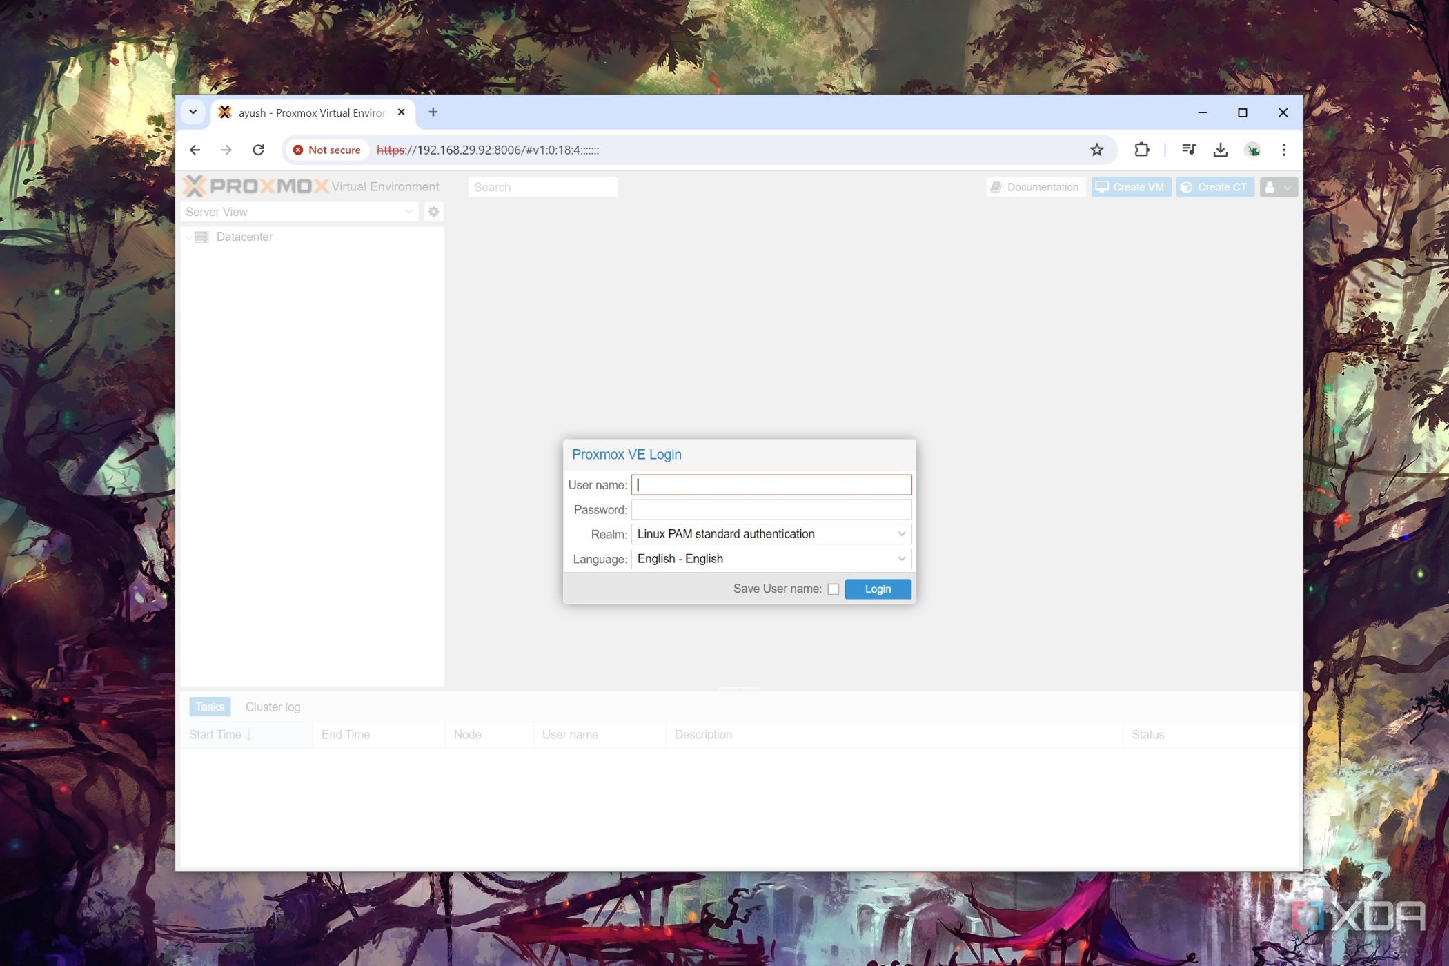Click the Create VM button
1449x966 pixels.
coord(1131,187)
